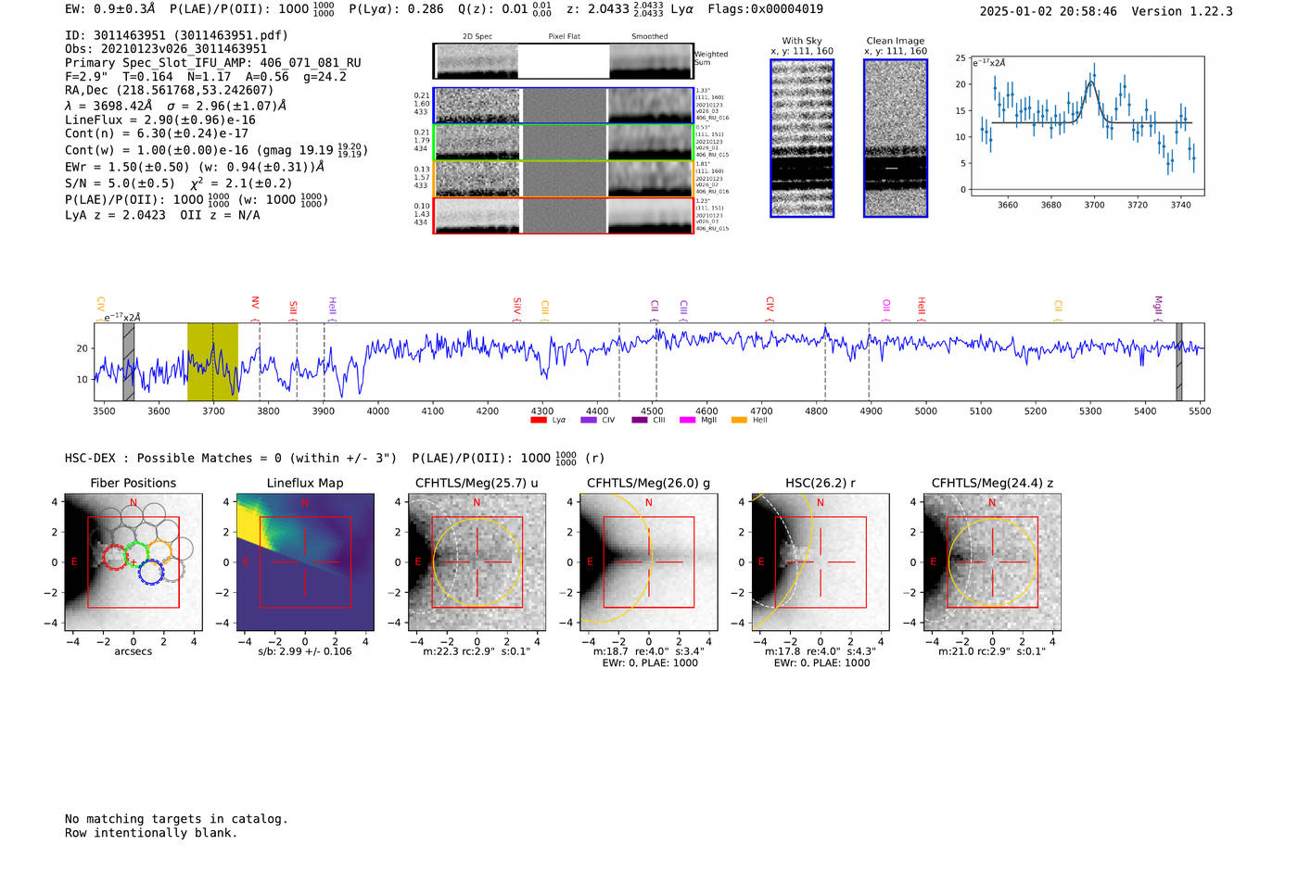1298x883 pixels.
Task: Click the HeII orange legend swatch
Action: 739,420
